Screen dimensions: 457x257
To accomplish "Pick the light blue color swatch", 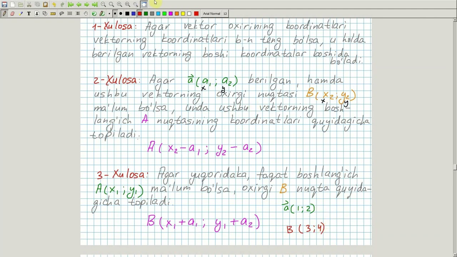I will [x=158, y=14].
